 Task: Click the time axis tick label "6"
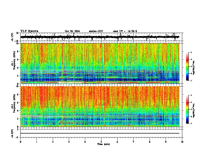[117, 142]
